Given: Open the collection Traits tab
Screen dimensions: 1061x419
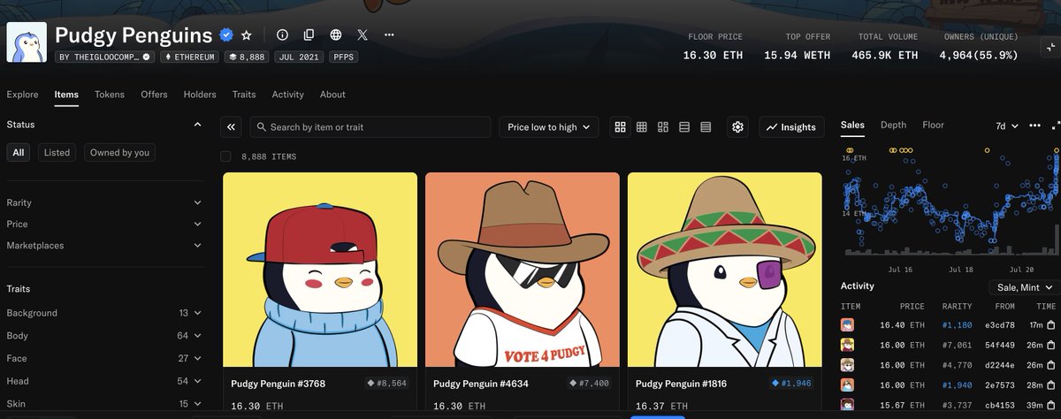Looking at the screenshot, I should click(x=244, y=95).
